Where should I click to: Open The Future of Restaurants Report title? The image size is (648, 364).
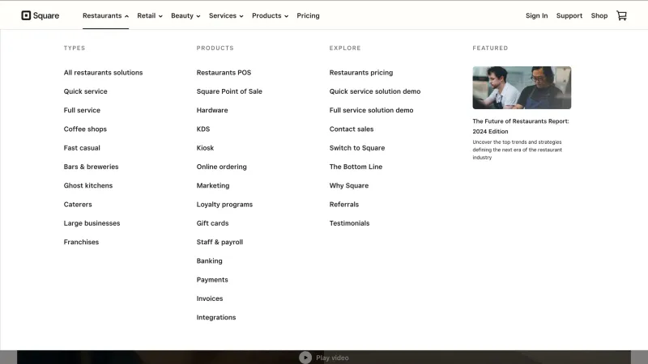tap(521, 126)
